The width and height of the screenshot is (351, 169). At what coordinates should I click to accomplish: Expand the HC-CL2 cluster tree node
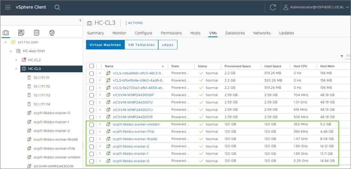pyautogui.click(x=16, y=60)
